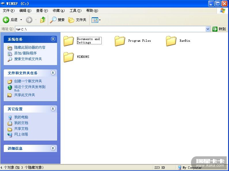Open the 收藏(A) menu
This screenshot has width=229, height=171.
(59, 11)
